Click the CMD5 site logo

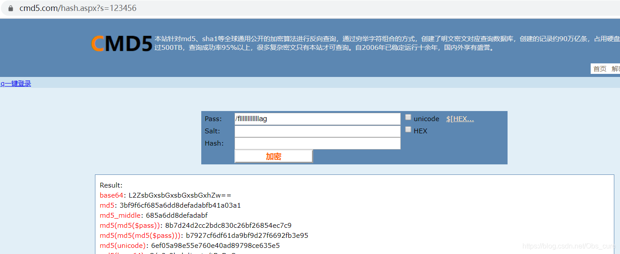click(122, 44)
